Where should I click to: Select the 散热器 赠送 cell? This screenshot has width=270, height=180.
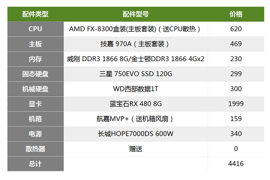pos(135,149)
